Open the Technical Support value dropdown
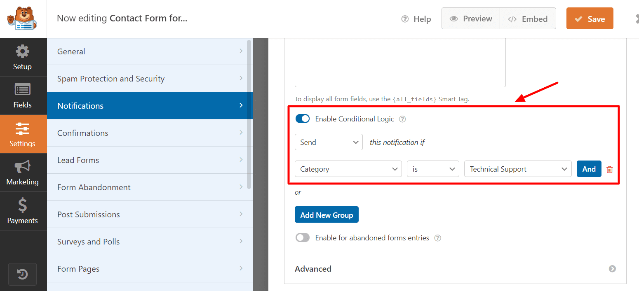 [x=517, y=169]
